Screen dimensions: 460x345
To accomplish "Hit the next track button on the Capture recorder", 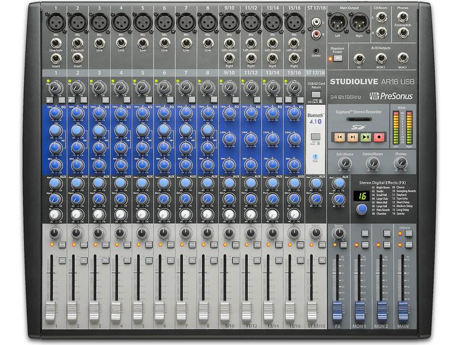I will [353, 137].
